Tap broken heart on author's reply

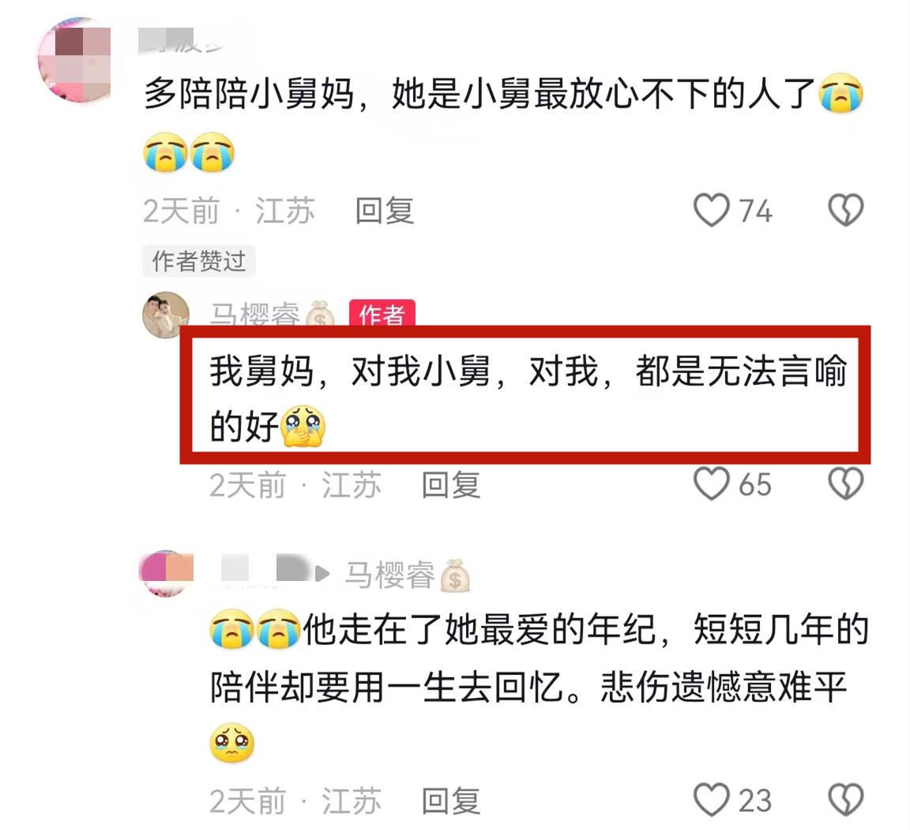tap(845, 483)
